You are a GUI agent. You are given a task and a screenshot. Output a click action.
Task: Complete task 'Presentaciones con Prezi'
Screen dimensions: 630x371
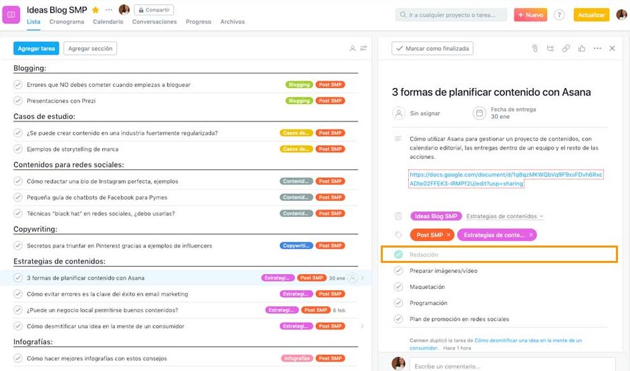[x=17, y=101]
